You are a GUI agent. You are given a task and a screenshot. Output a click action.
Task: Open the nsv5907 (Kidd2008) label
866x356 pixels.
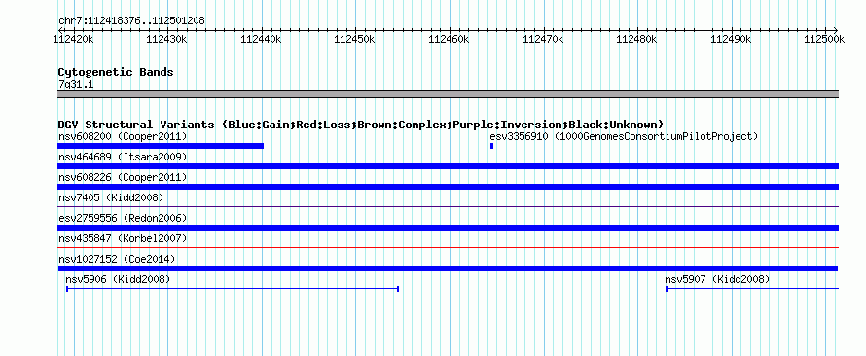pos(717,280)
